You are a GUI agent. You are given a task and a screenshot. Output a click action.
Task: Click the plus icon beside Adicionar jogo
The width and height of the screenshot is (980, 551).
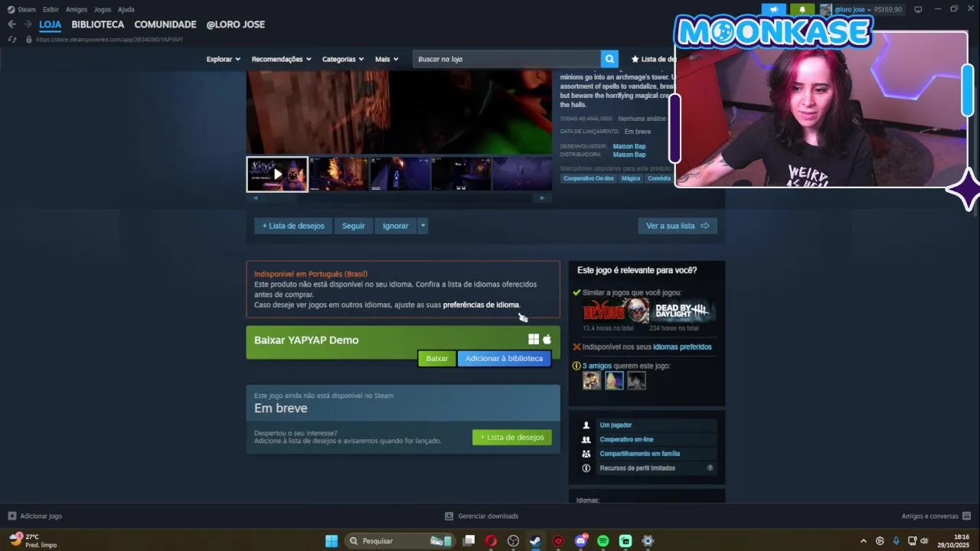(11, 516)
